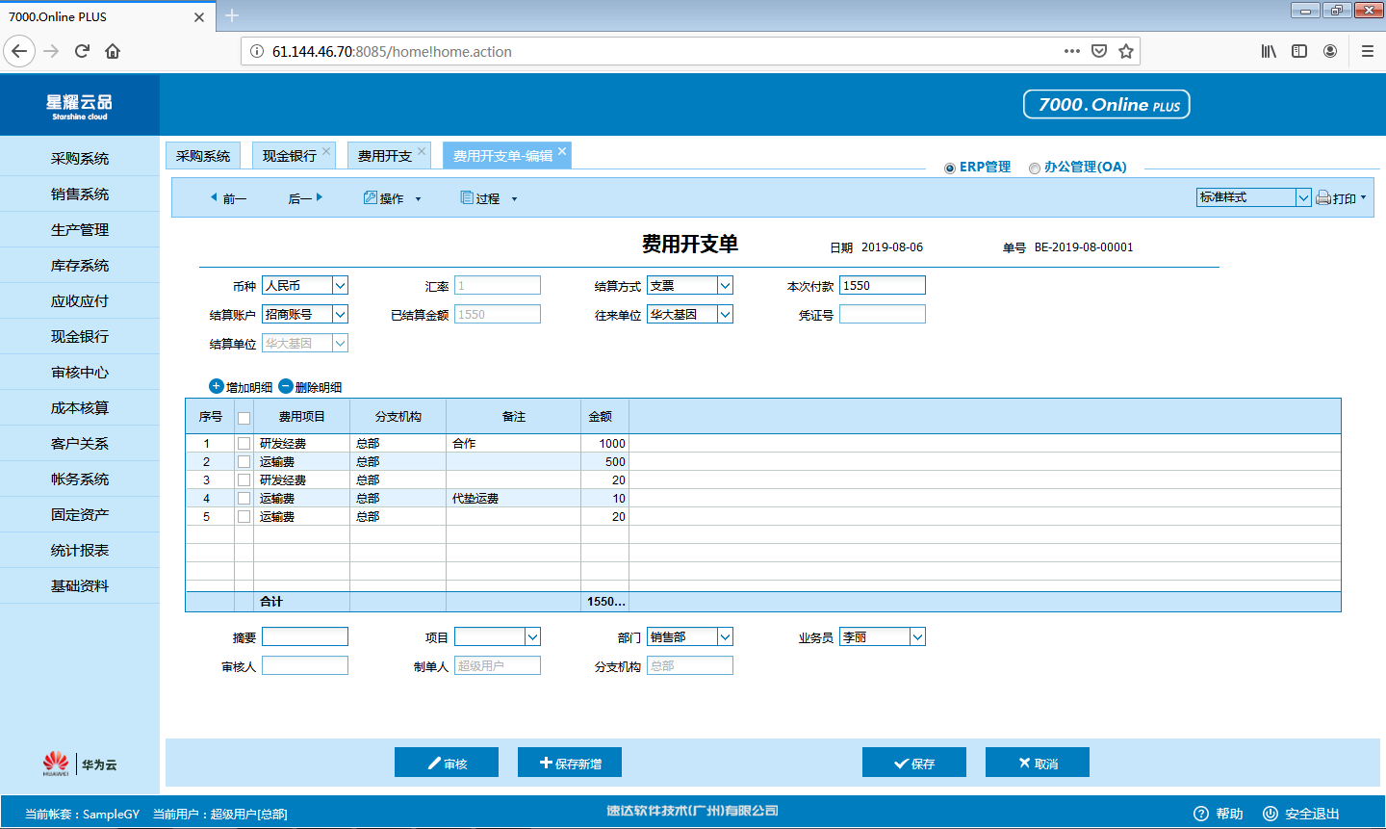Click the delete detail row minus icon

(x=286, y=386)
